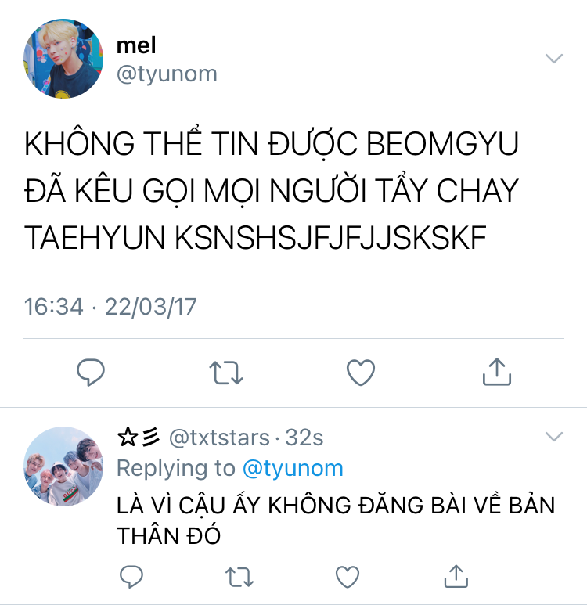The height and width of the screenshot is (605, 587).
Task: Open the @tyunom handle under mel
Action: 167,74
